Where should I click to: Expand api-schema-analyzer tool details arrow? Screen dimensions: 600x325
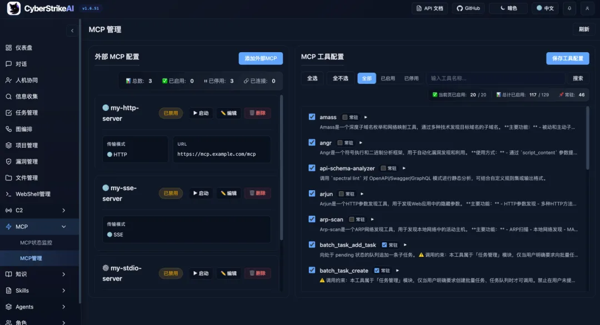(404, 168)
